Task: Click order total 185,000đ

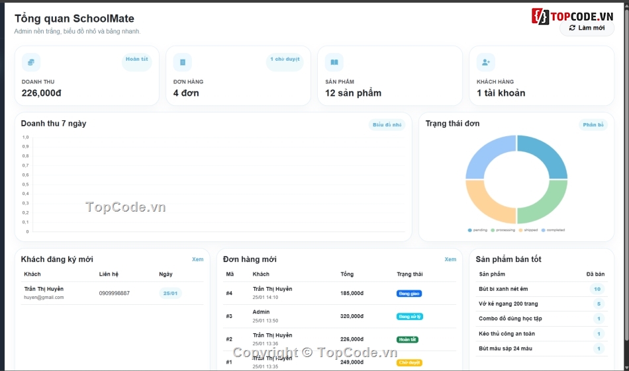Action: 352,293
